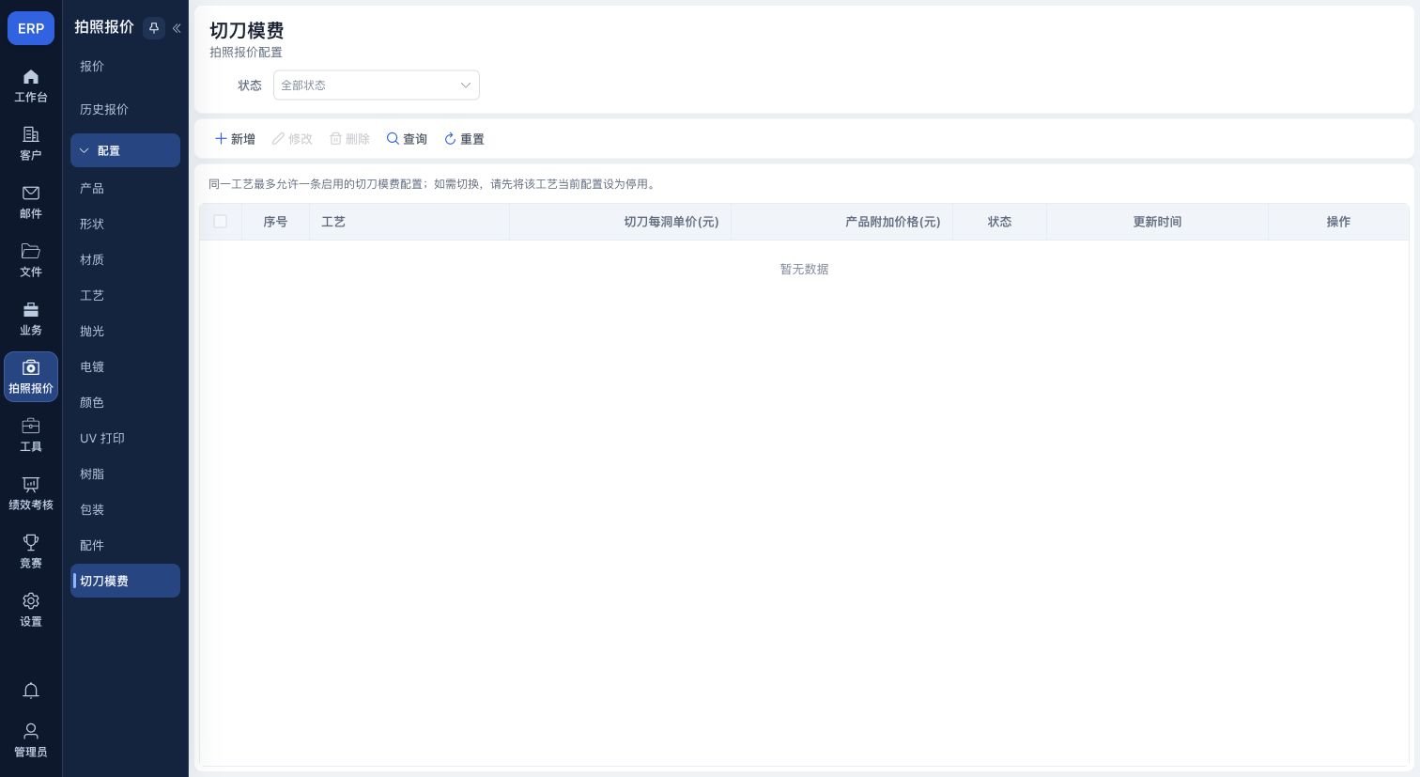Open the 状态 全部状态 dropdown
The height and width of the screenshot is (777, 1420).
[377, 85]
